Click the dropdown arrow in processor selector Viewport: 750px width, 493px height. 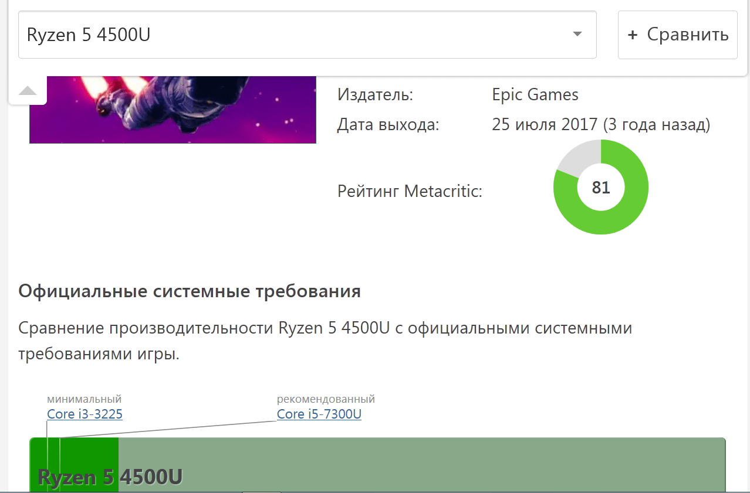(x=577, y=35)
